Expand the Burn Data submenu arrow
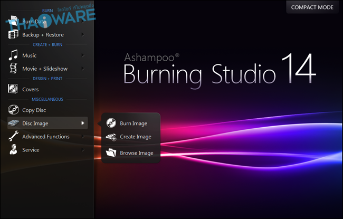343x219 pixels. pyautogui.click(x=83, y=22)
